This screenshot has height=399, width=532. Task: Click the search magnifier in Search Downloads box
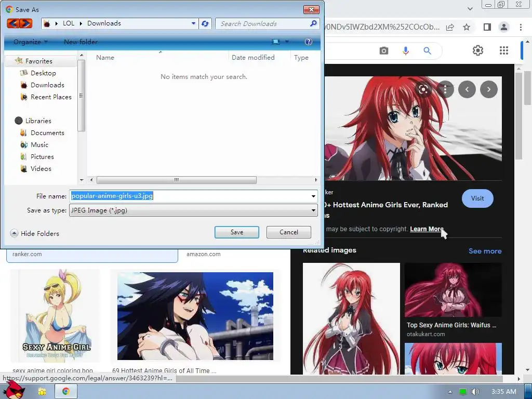coord(313,23)
